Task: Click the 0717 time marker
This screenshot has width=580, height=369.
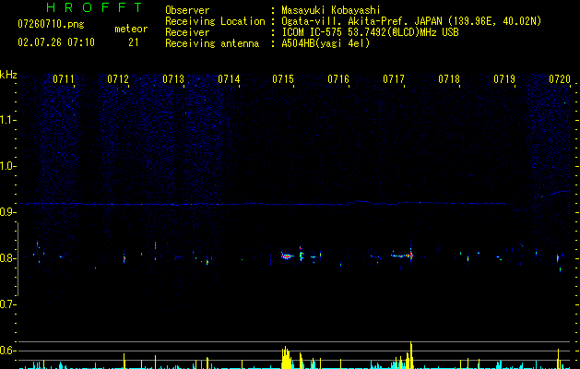Action: (394, 79)
